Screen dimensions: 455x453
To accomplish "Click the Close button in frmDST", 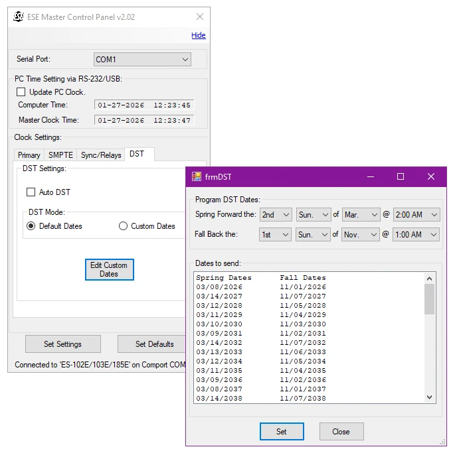I will point(341,431).
